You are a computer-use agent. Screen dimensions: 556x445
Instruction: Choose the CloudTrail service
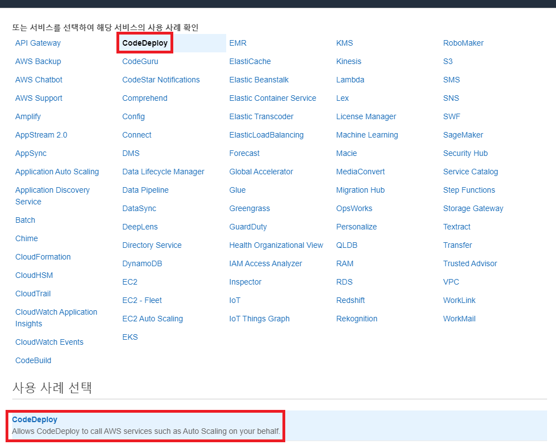coord(33,294)
